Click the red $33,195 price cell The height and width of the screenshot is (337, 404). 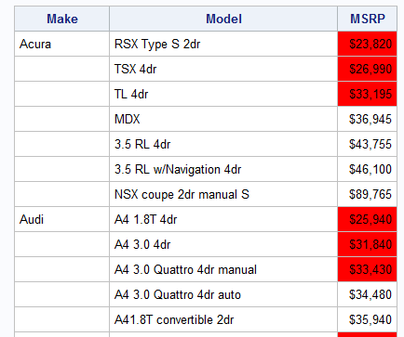368,94
